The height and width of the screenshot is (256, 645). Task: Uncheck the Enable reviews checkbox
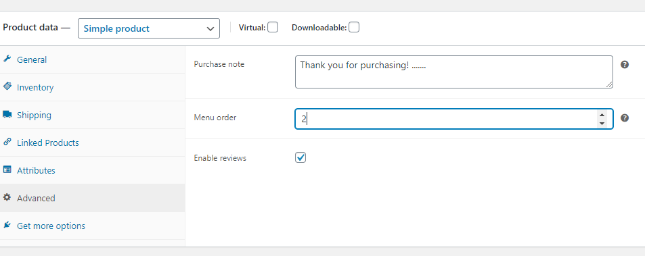click(301, 157)
